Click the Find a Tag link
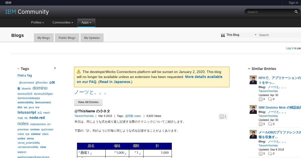The image size is (301, 158). coord(25,75)
